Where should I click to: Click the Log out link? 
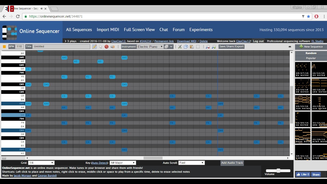[258, 41]
